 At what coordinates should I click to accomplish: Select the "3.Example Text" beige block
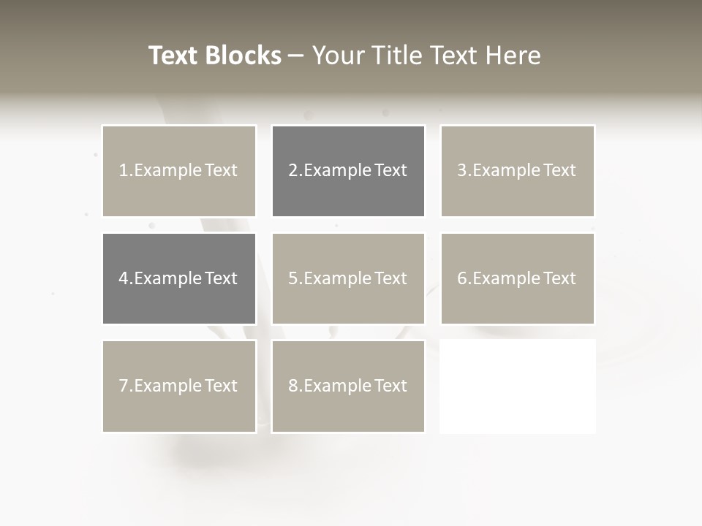click(x=518, y=171)
